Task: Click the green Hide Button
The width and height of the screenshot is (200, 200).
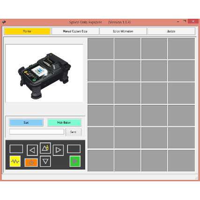Action: 64,123
